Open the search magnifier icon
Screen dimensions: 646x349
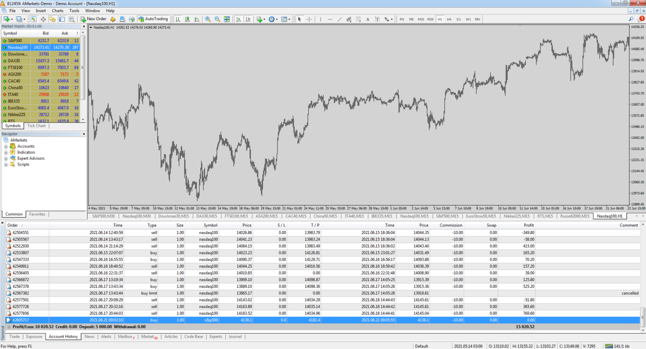(x=631, y=19)
